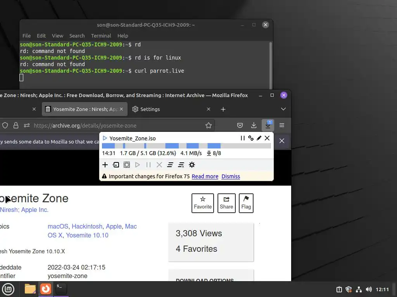Click the 3,308 Views statistic
Image resolution: width=397 pixels, height=297 pixels.
click(x=199, y=233)
